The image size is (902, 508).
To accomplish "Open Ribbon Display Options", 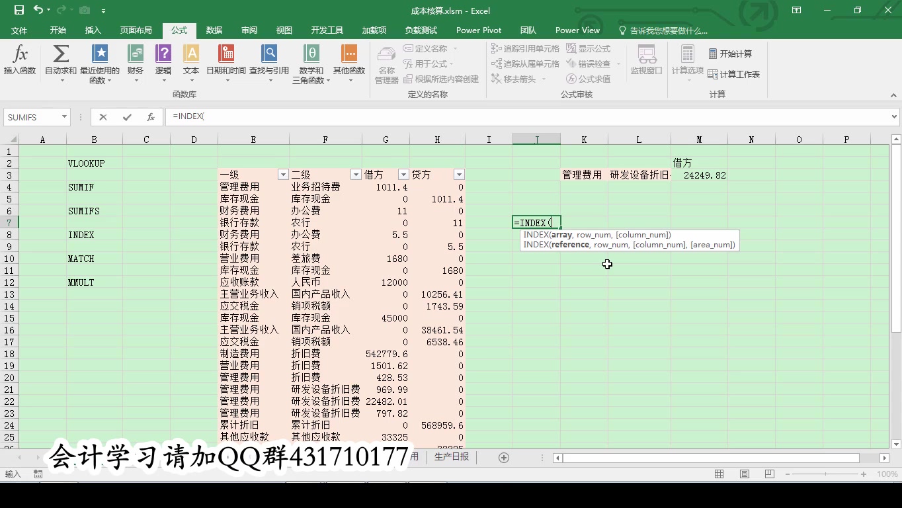I will coord(797,10).
